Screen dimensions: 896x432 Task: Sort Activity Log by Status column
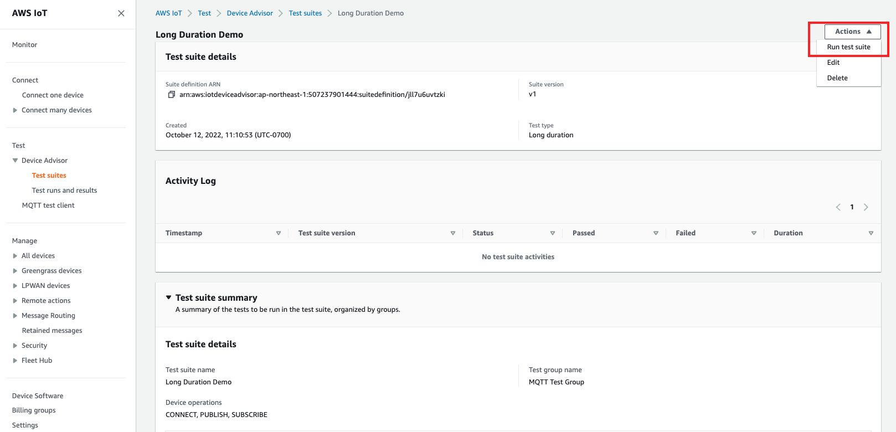point(552,233)
